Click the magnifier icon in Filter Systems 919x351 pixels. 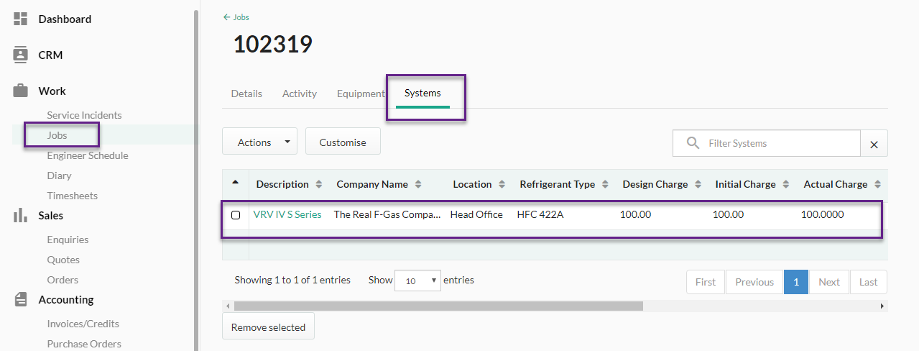693,143
